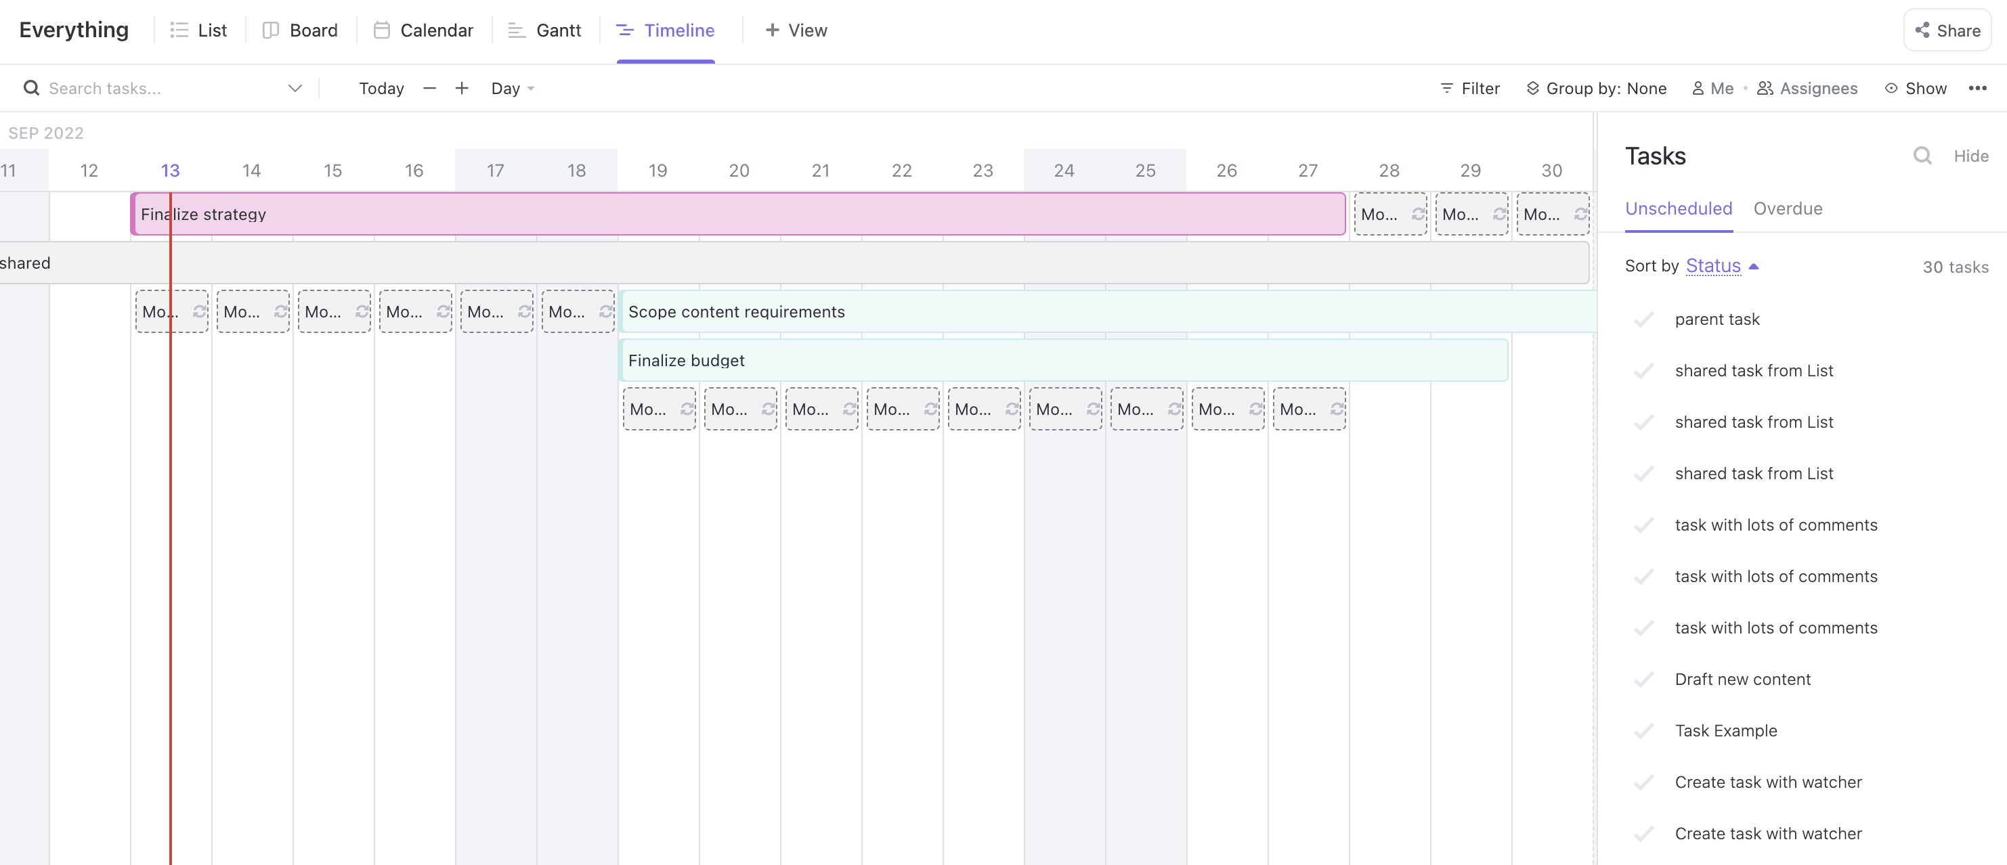The width and height of the screenshot is (2007, 865).
Task: Click the zoom in plus icon
Action: click(461, 88)
